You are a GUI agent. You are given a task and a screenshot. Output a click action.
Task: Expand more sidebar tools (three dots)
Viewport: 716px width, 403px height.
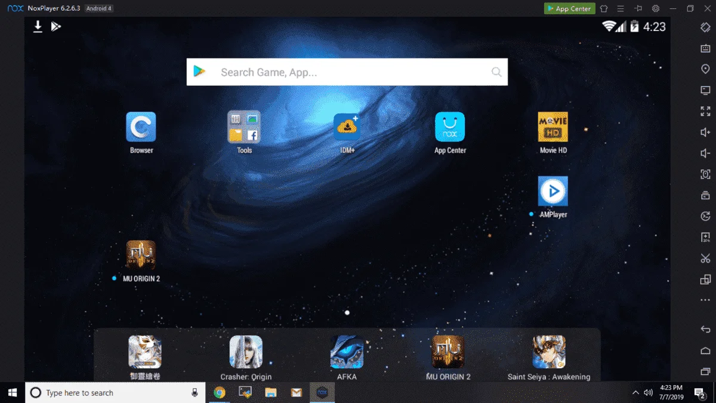click(705, 300)
